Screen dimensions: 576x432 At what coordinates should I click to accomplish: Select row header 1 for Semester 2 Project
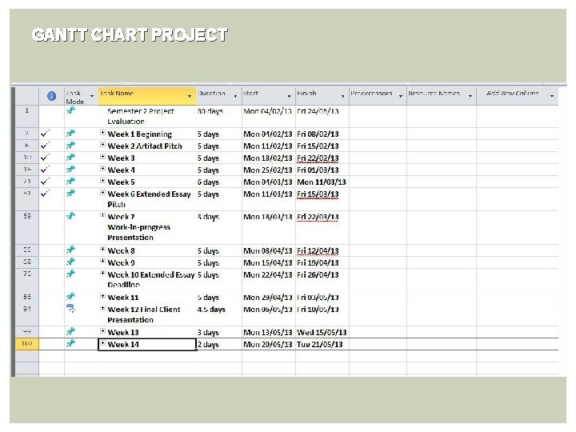pos(27,116)
